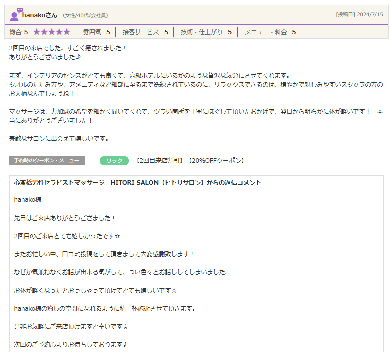
Task: Click the 予約時のクーポン・メニュー gray label
Action: point(47,161)
